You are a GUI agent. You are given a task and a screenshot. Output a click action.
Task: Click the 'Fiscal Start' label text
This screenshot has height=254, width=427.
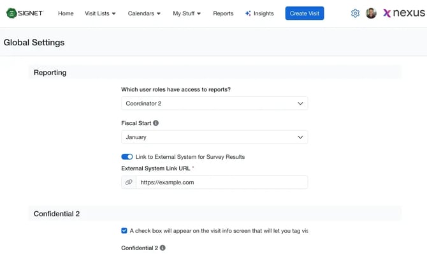pos(136,123)
